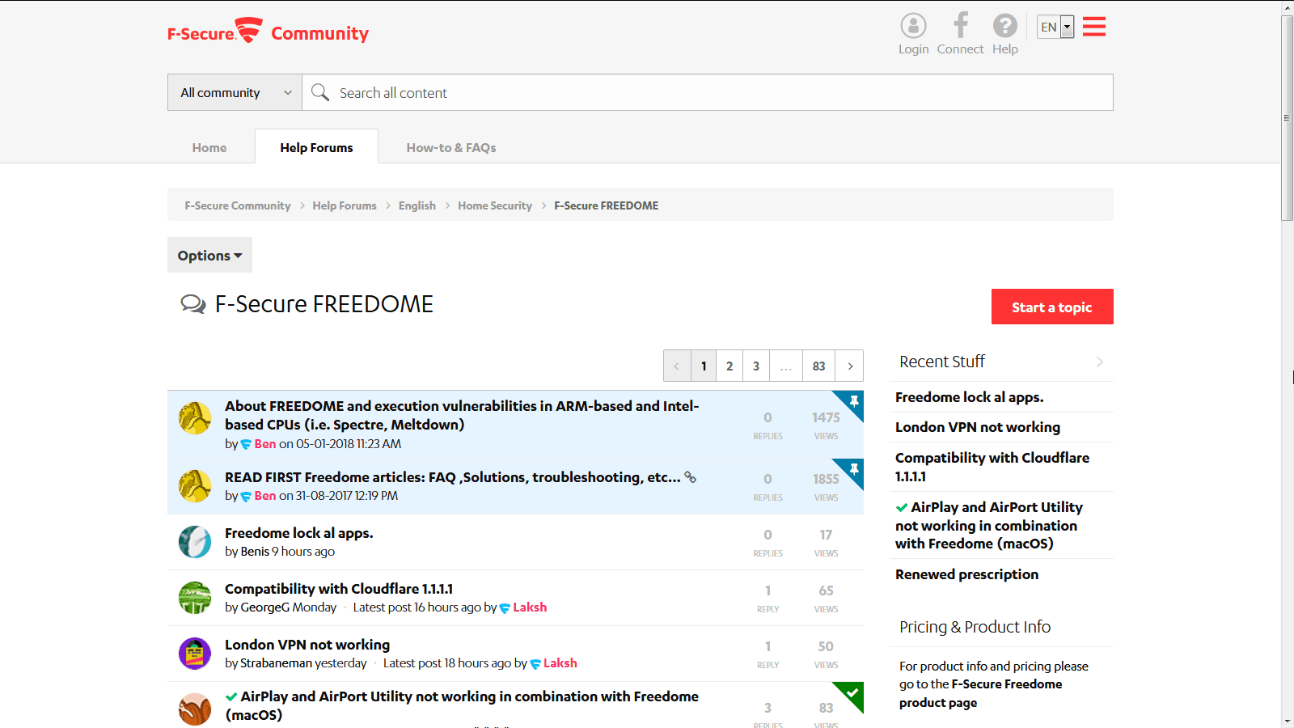
Task: Go to next page with pagination arrow
Action: [850, 366]
